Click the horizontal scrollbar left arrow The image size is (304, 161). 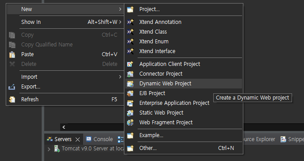(x=64, y=127)
